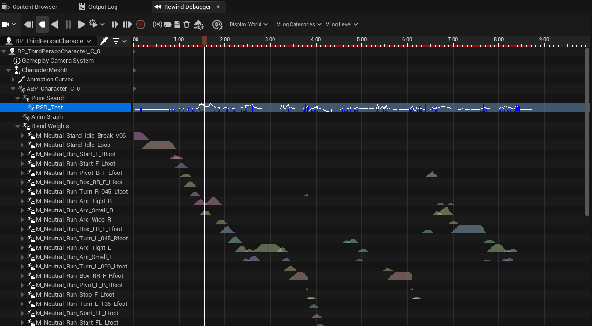The image size is (592, 326).
Task: Select the M_Neutral_Run_Arc_Tight_R row
Action: [x=65, y=201]
